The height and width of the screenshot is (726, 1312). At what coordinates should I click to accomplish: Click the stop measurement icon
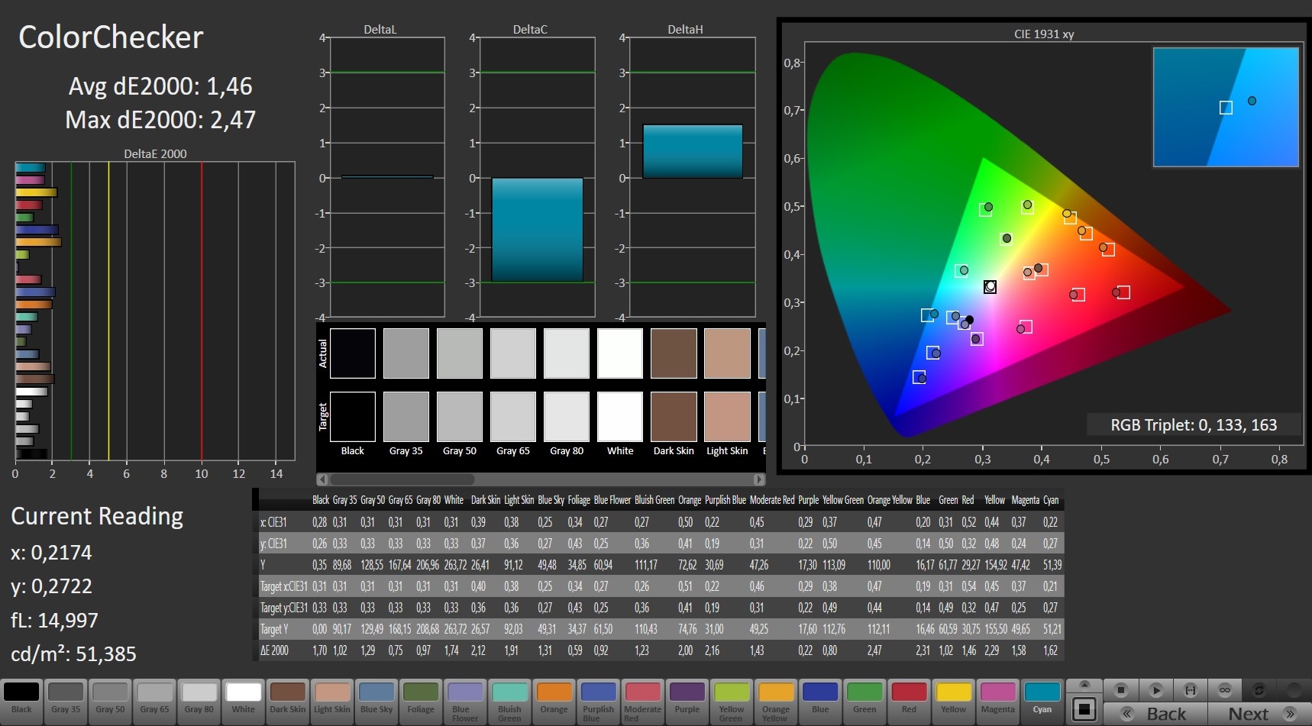[x=1121, y=690]
